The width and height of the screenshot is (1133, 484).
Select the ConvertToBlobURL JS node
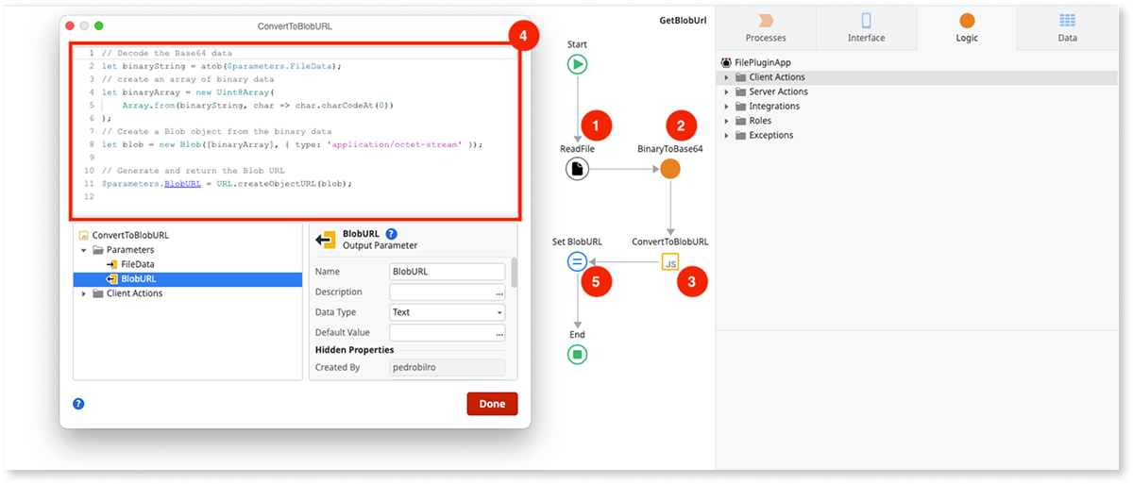click(x=670, y=263)
